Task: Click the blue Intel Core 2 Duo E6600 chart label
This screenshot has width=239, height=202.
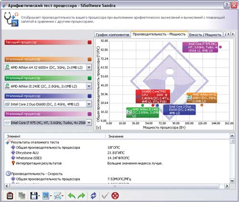Action: [x=179, y=110]
